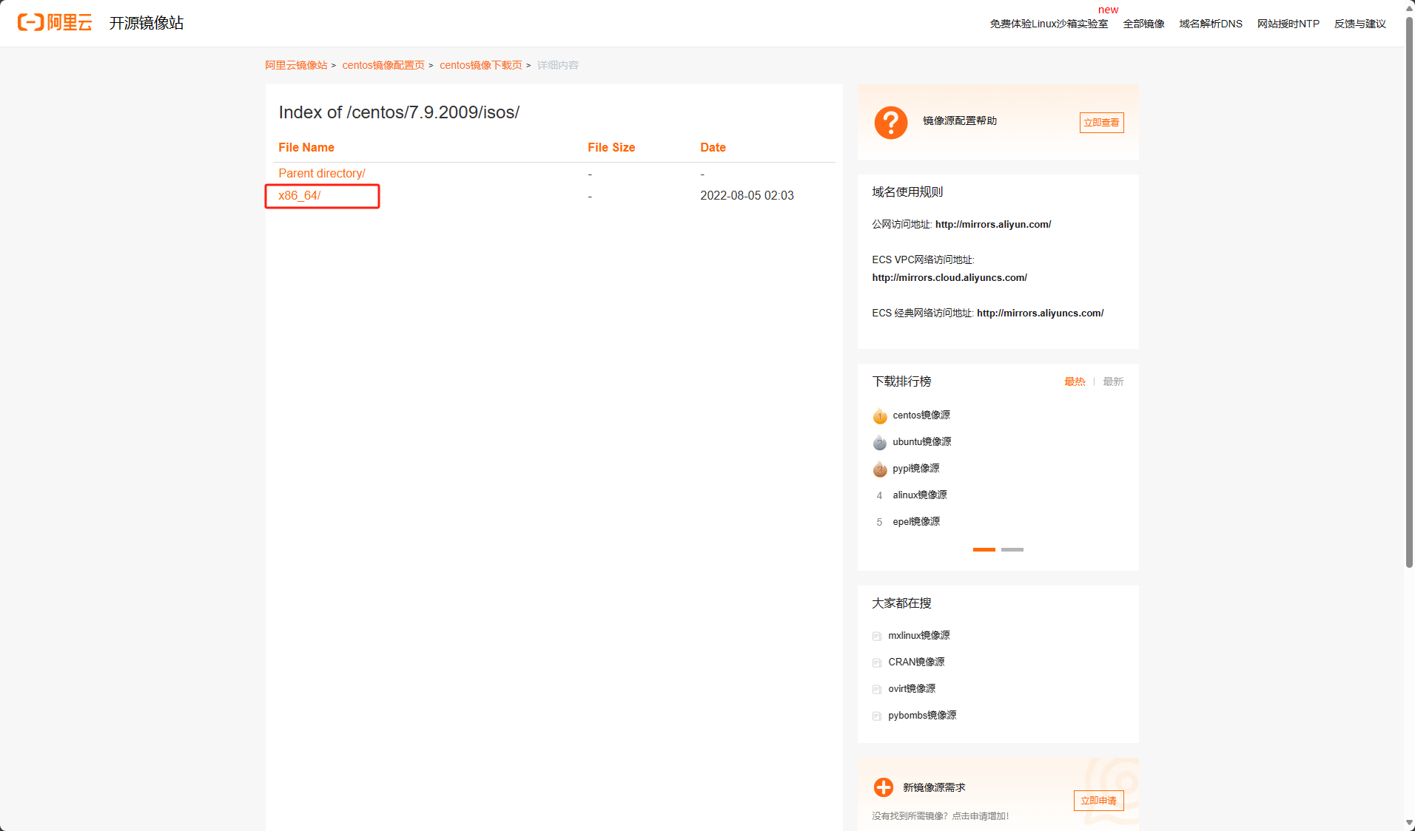Open 域名解析DNS in top navigation
The image size is (1415, 831).
tap(1210, 24)
